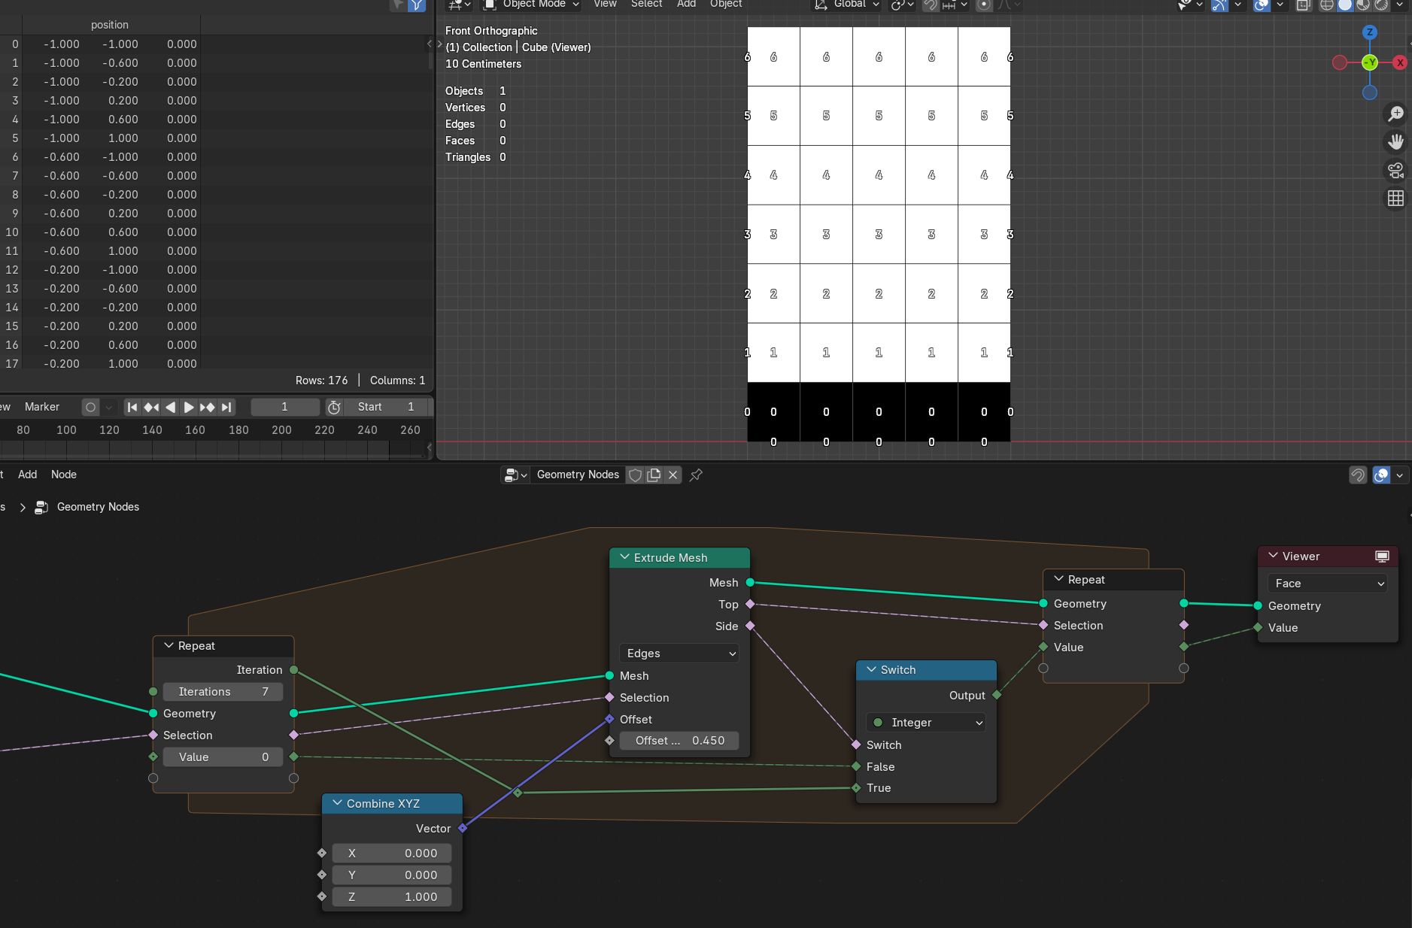Pin the node tree with pin icon
This screenshot has width=1412, height=928.
coord(696,475)
